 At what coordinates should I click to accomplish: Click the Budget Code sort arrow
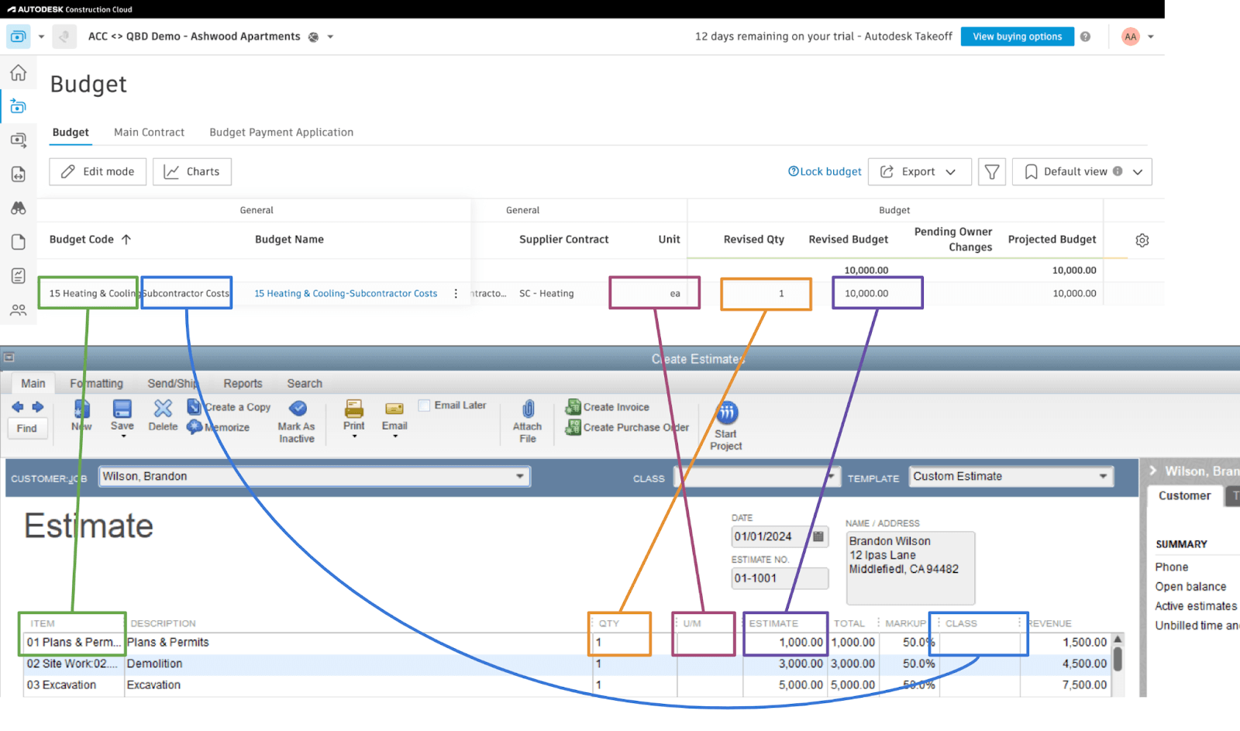pyautogui.click(x=126, y=240)
